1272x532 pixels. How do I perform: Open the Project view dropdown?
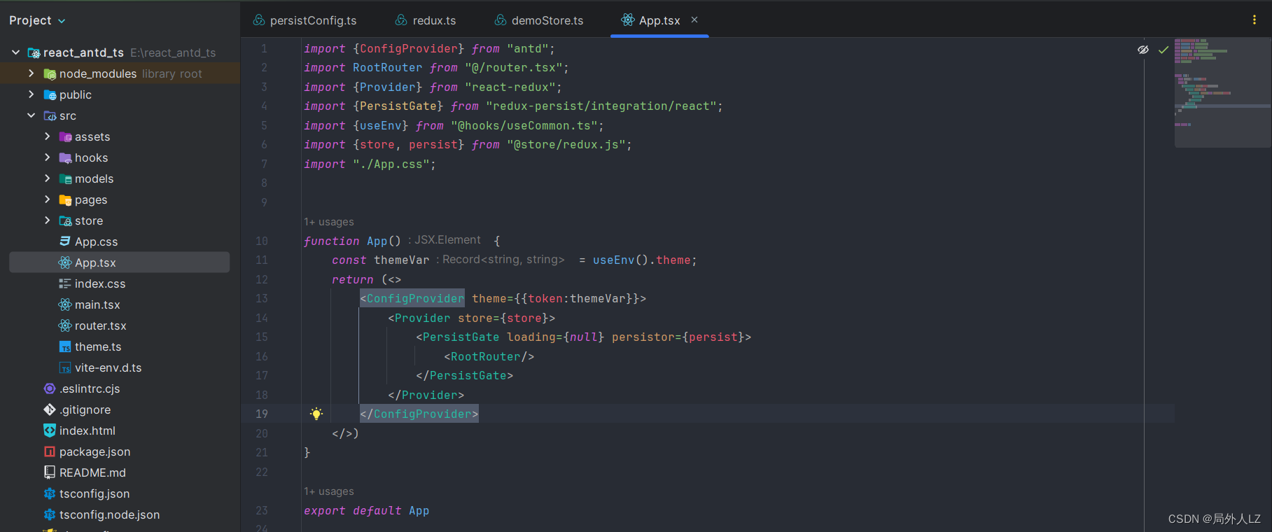pos(37,20)
